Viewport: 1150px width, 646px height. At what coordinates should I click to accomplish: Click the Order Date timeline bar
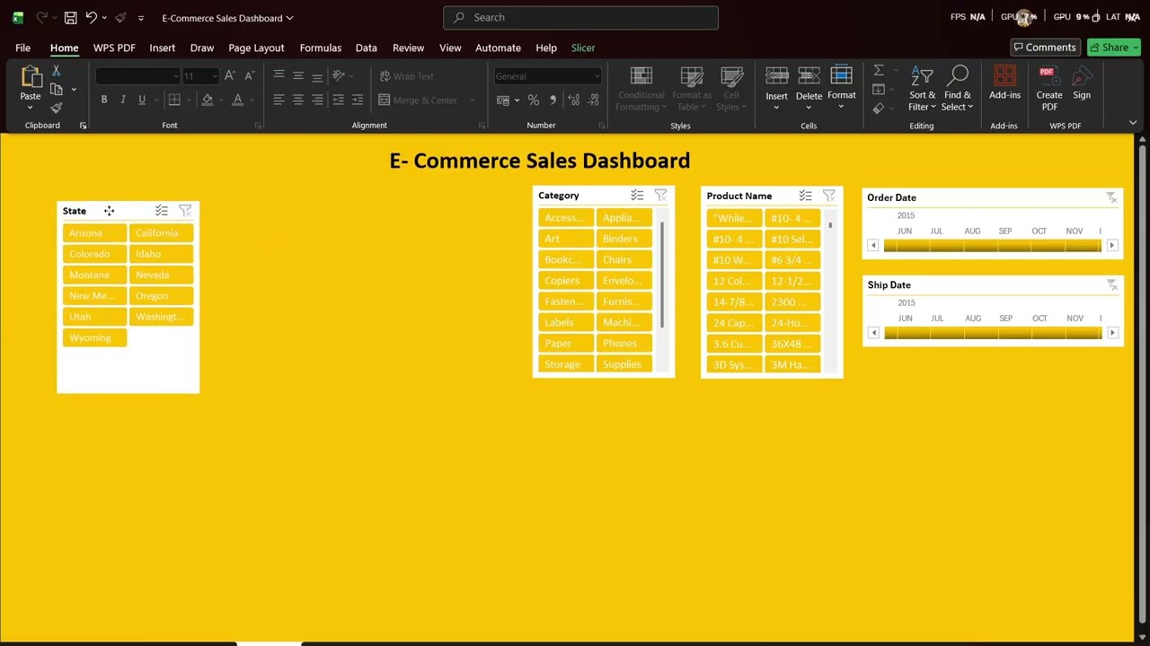[992, 245]
